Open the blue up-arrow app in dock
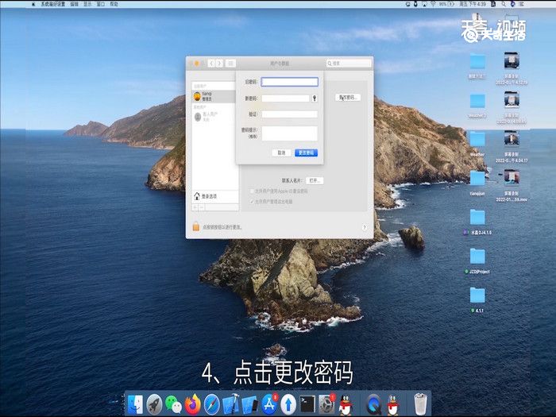Viewport: 556px width, 417px height. click(288, 404)
